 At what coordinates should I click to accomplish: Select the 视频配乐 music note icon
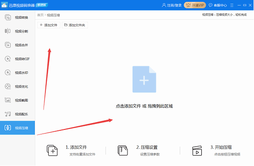[8, 114]
